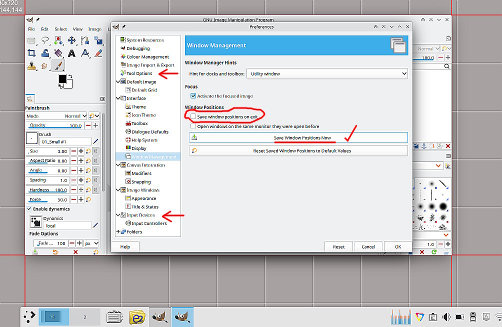Image resolution: width=502 pixels, height=327 pixels.
Task: Anchor the floating layer icon
Action: click(424, 146)
